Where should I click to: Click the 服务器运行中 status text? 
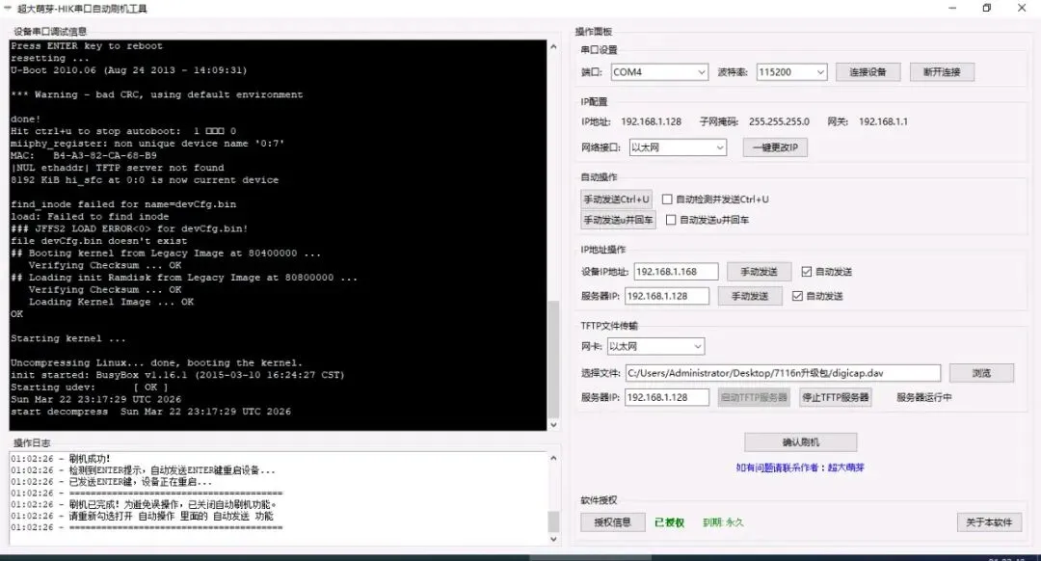tap(924, 397)
